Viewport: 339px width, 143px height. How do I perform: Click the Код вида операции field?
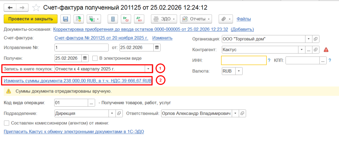point(71,103)
